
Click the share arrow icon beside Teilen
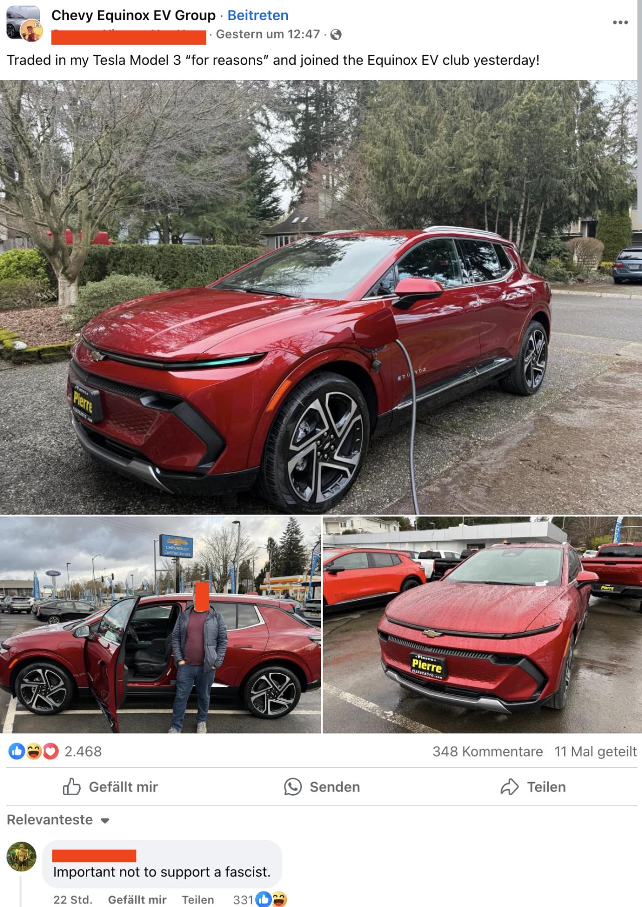pyautogui.click(x=509, y=787)
